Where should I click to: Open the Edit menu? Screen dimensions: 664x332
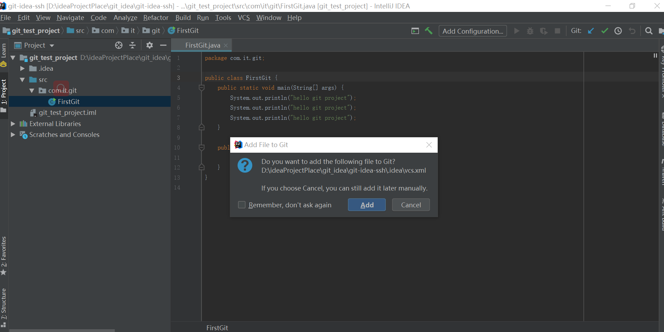click(x=23, y=18)
